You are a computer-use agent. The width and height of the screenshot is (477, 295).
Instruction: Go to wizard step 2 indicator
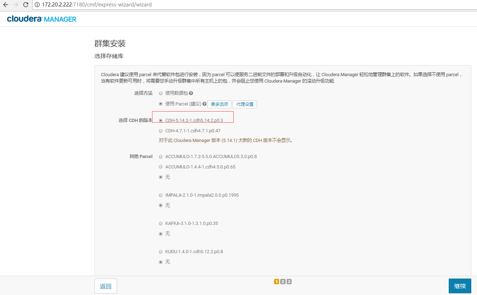point(283,282)
